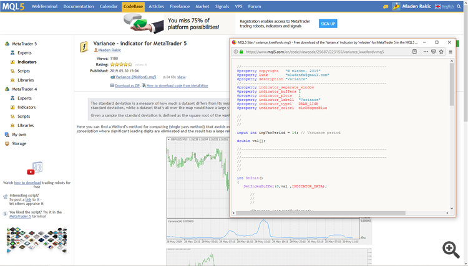Viewport: 468px width, 266px height.
Task: Open the Calendar menu item
Action: (109, 6)
